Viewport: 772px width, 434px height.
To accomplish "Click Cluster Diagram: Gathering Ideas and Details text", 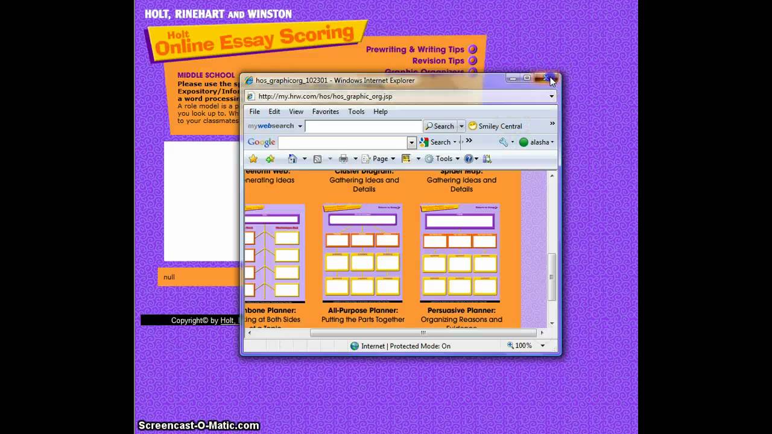I will click(364, 180).
